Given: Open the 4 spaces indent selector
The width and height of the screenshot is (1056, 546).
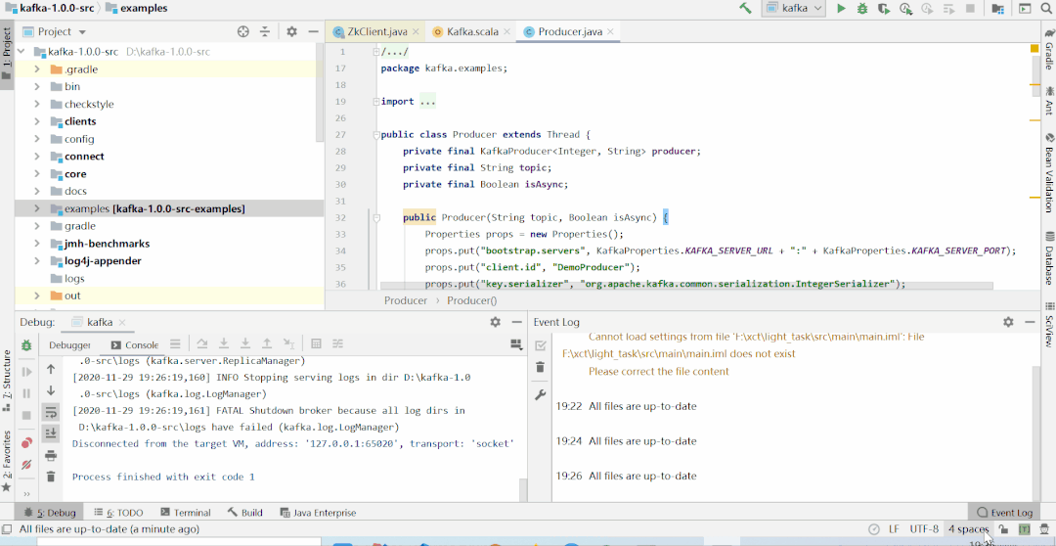Looking at the screenshot, I should pos(968,529).
